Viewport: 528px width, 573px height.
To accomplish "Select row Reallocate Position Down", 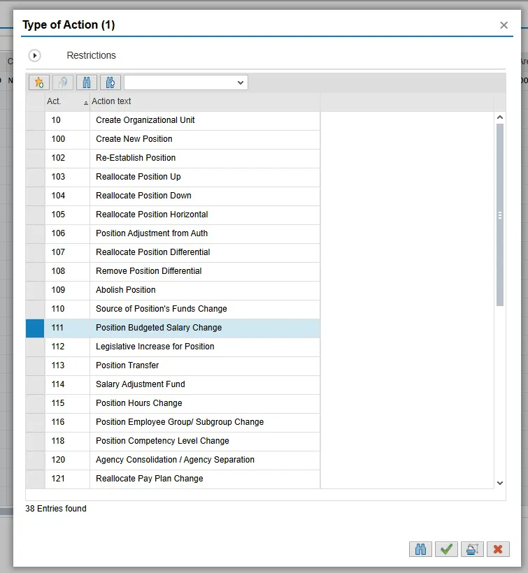I will (x=173, y=196).
